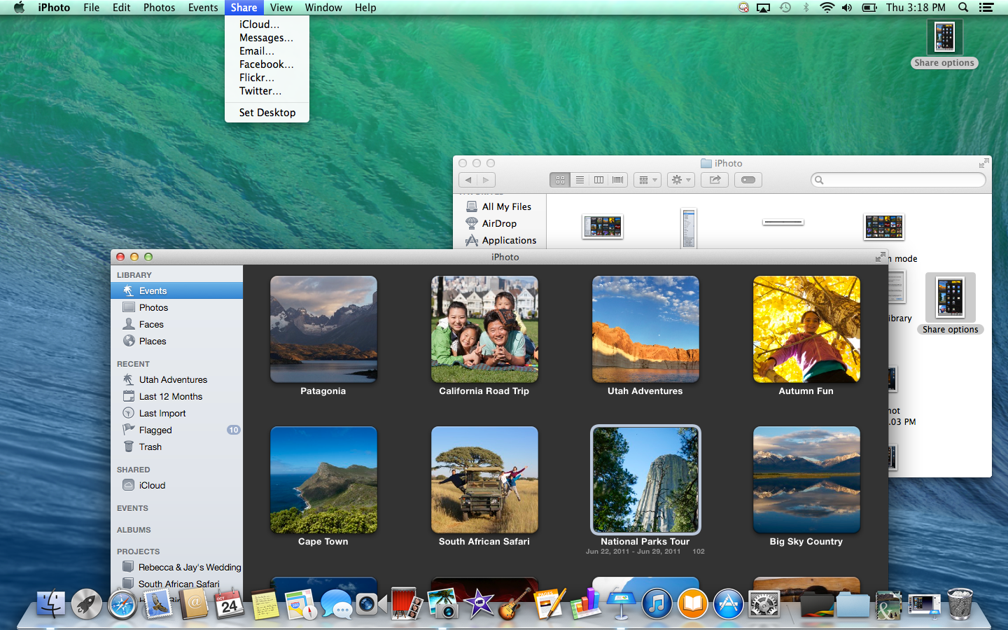Select the Patagonia event thumbnail
The width and height of the screenshot is (1008, 630).
(323, 329)
